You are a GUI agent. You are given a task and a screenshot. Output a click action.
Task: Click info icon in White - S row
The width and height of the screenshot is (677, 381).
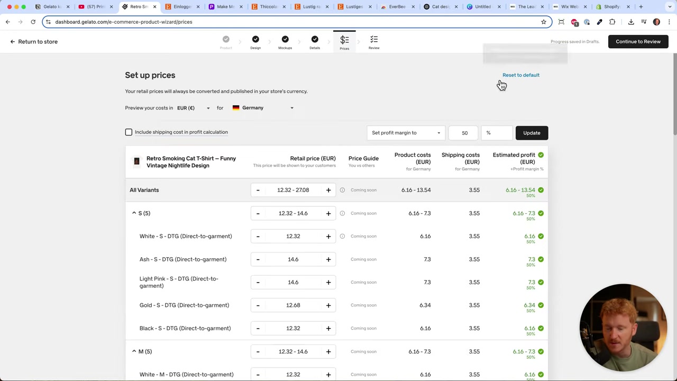click(x=342, y=236)
